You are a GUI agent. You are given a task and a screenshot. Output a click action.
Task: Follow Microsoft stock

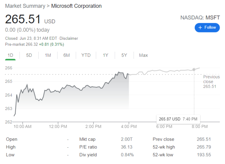click(207, 27)
